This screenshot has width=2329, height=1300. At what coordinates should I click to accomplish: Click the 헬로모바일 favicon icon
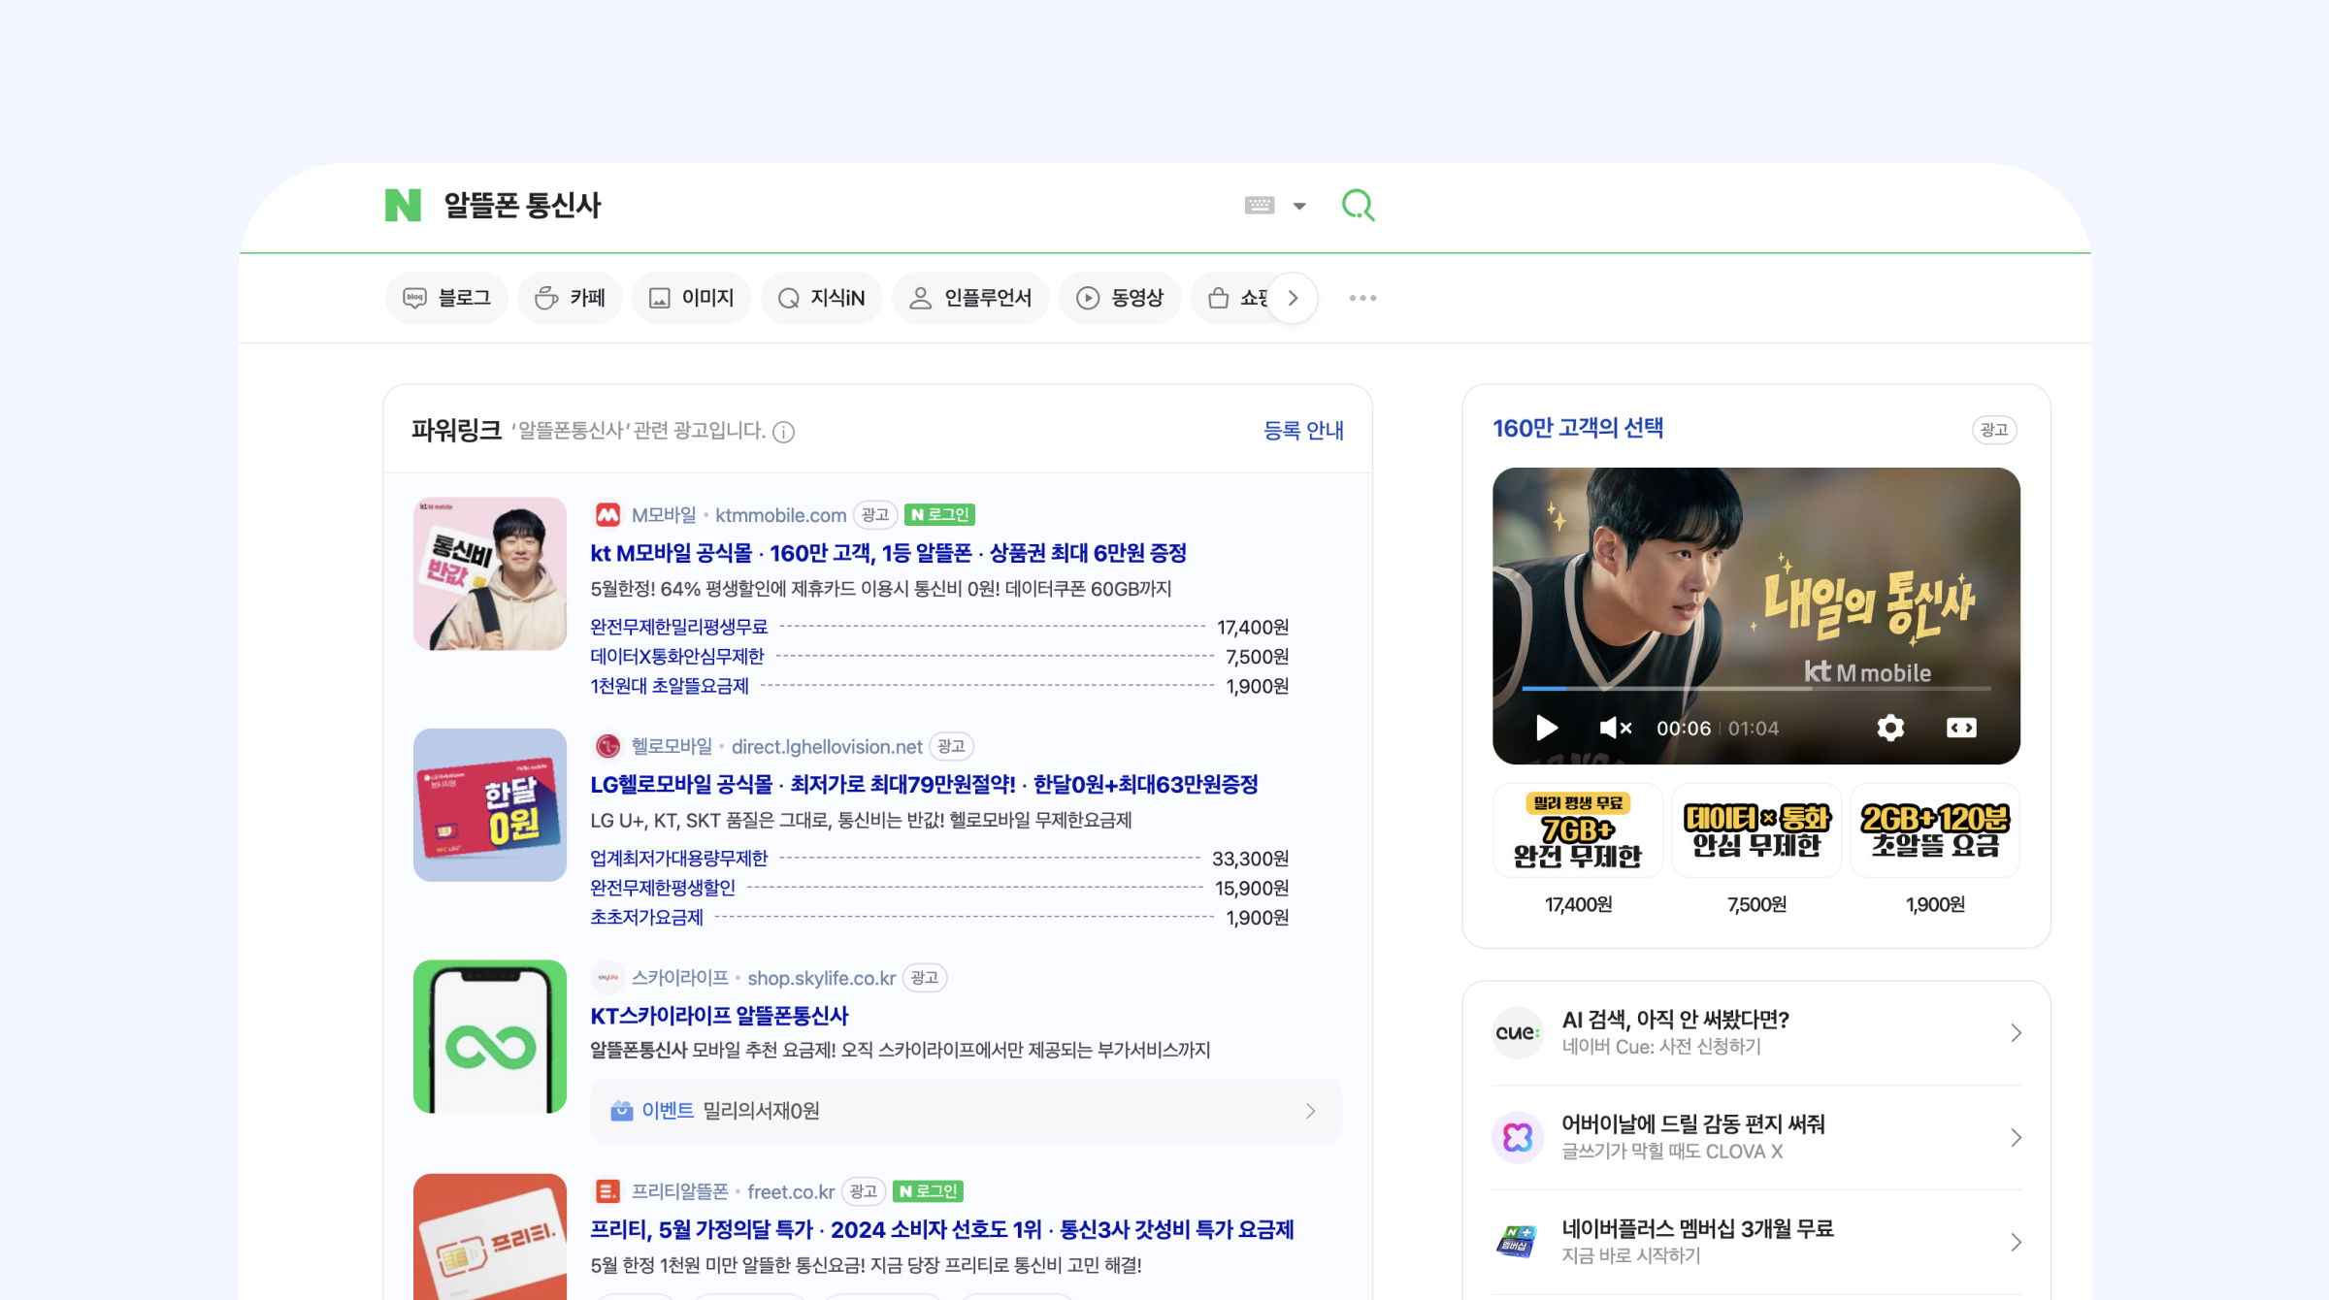(607, 746)
